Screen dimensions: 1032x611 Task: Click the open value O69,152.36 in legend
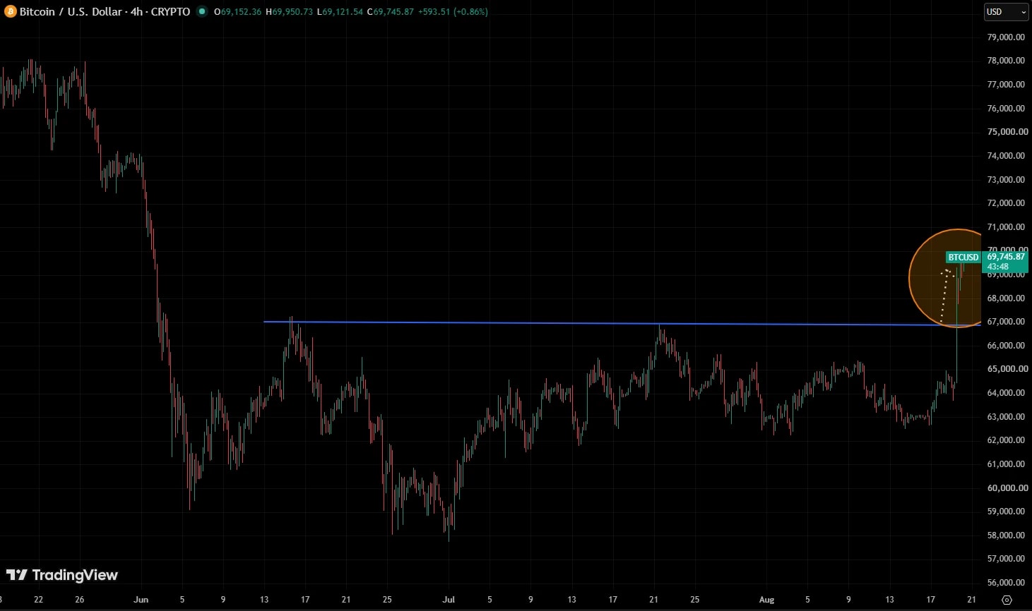point(237,12)
